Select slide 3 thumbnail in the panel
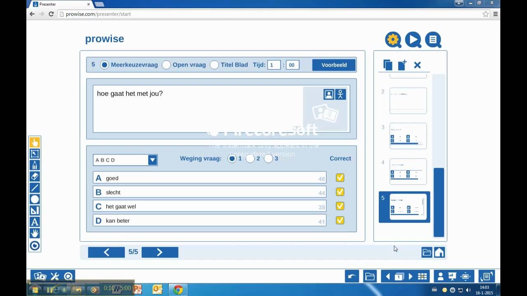527x296 pixels. tap(408, 136)
